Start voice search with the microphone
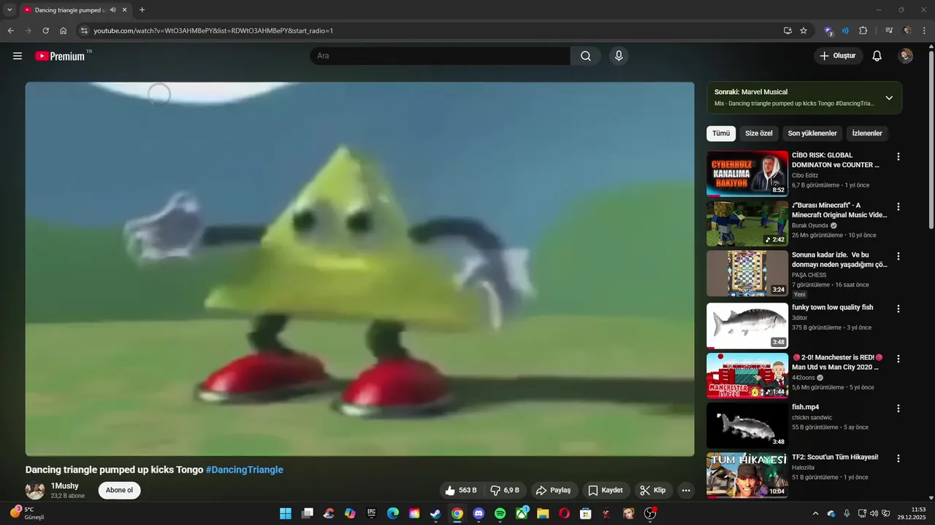 tap(619, 56)
